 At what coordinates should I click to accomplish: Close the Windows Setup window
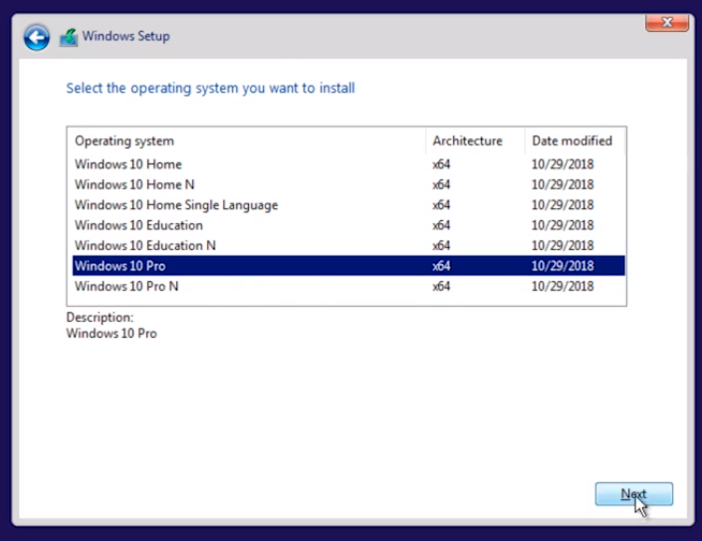[667, 23]
